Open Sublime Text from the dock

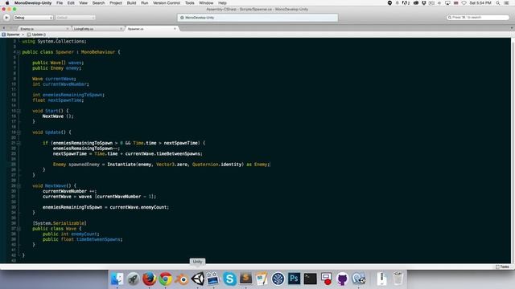[x=245, y=279]
